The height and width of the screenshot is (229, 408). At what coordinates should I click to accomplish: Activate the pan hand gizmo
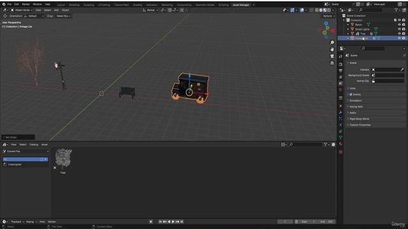pos(332,50)
